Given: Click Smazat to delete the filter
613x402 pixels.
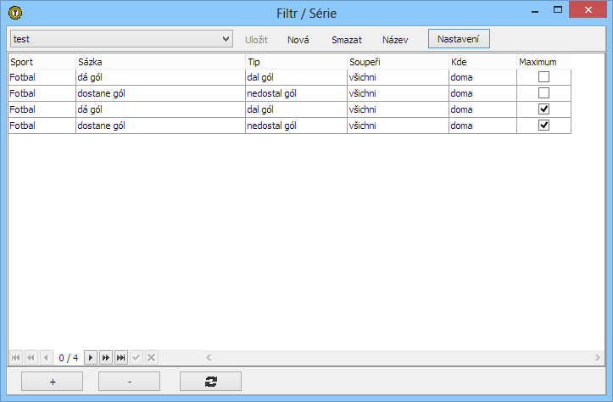Looking at the screenshot, I should [x=346, y=40].
